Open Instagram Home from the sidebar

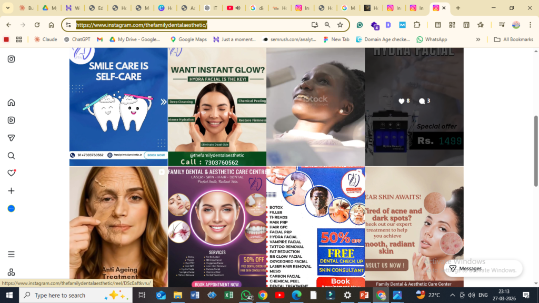[x=11, y=103]
